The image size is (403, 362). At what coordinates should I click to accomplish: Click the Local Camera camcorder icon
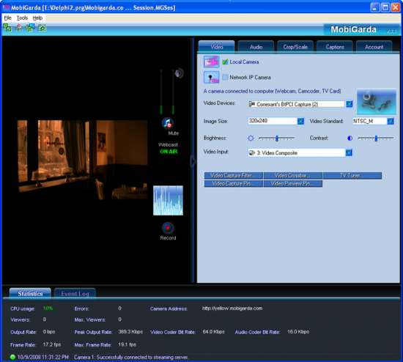[x=212, y=62]
